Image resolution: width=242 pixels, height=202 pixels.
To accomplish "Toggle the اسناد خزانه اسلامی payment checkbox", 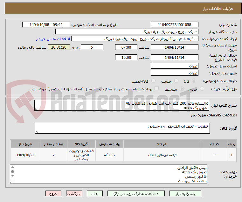I will tap(157, 88).
